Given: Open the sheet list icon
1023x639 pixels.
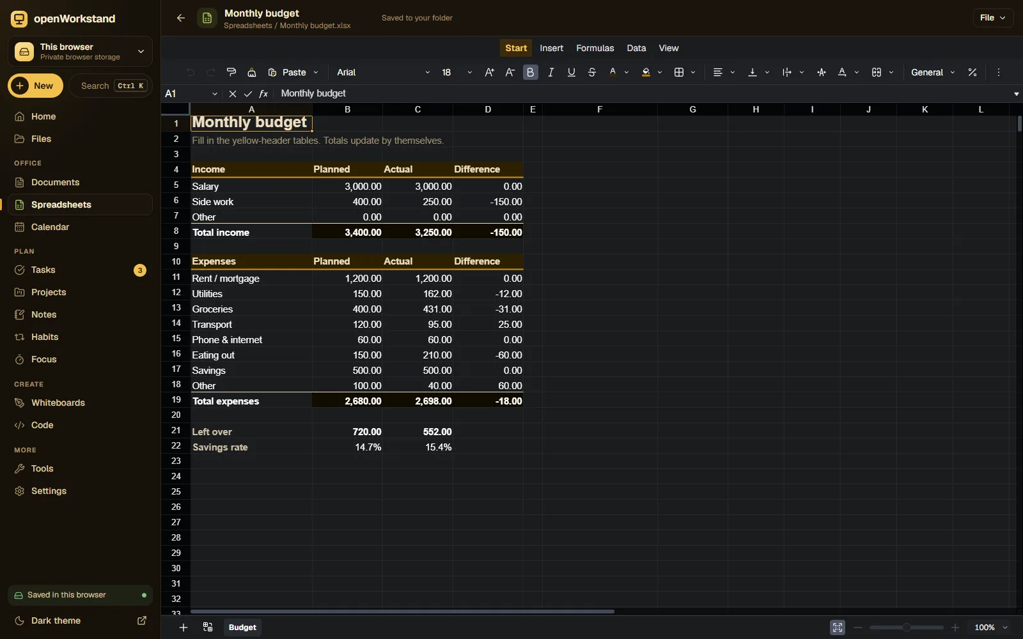Looking at the screenshot, I should click(x=208, y=627).
